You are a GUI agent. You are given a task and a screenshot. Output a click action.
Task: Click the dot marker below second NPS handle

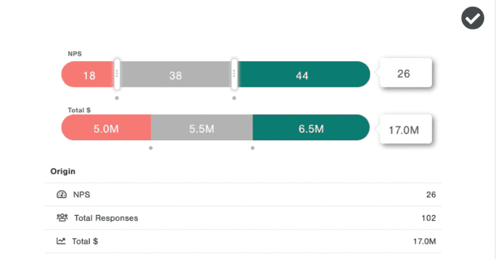pyautogui.click(x=234, y=98)
